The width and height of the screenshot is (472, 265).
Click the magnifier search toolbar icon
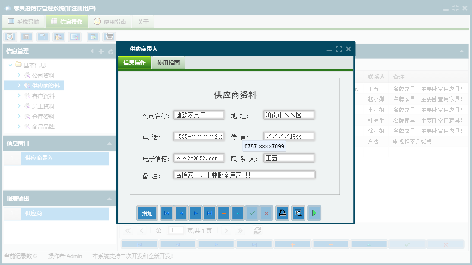(9, 36)
